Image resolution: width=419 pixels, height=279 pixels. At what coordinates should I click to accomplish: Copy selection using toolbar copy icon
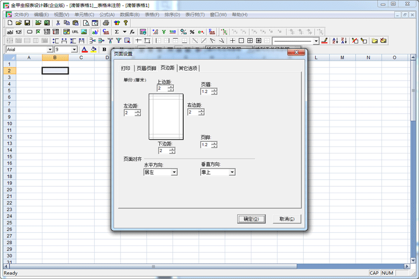(67, 23)
